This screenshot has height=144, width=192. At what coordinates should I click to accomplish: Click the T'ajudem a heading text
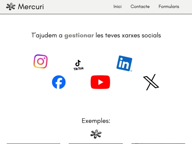click(47, 36)
